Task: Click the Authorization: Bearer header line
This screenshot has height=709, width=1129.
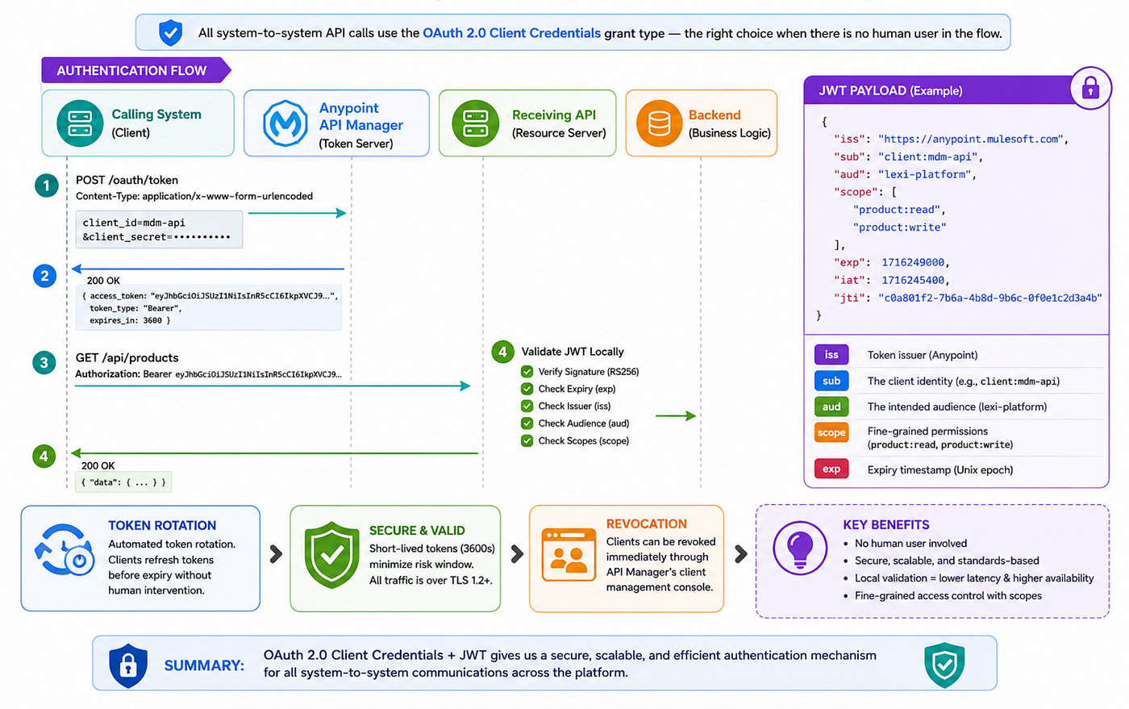Action: (x=208, y=374)
